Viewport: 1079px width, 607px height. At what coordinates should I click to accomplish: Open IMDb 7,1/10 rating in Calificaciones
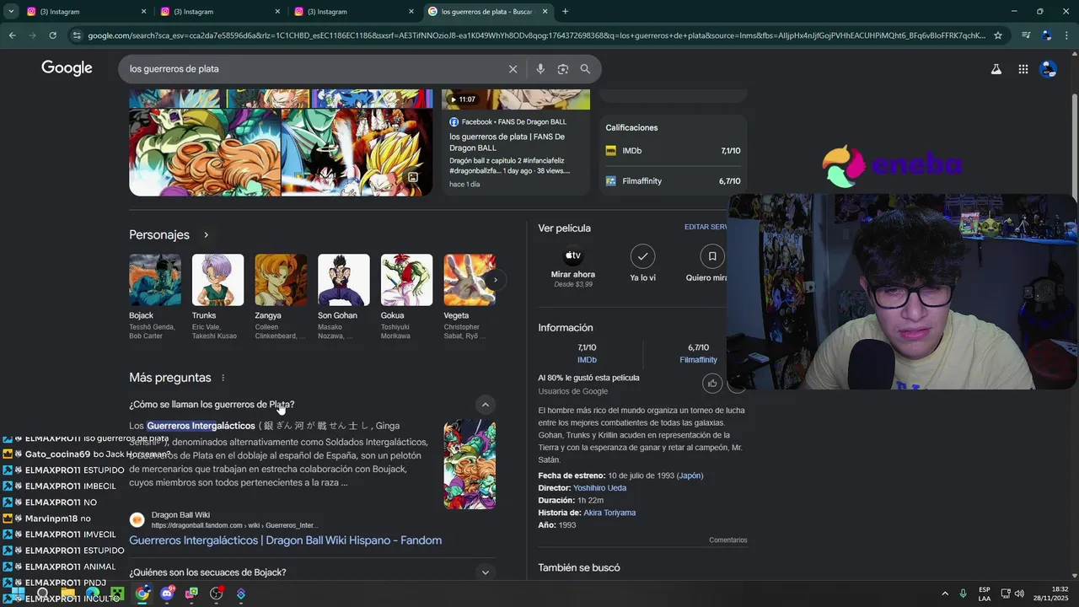(673, 151)
